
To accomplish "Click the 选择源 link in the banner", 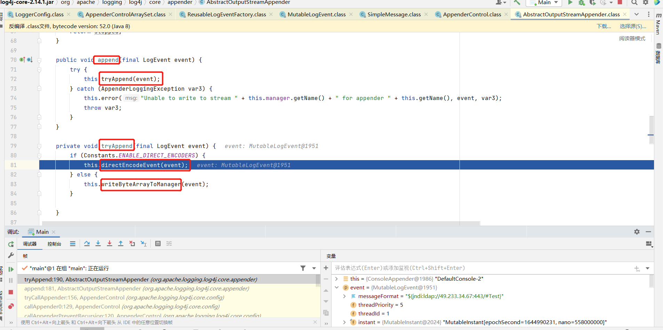I will pos(634,26).
